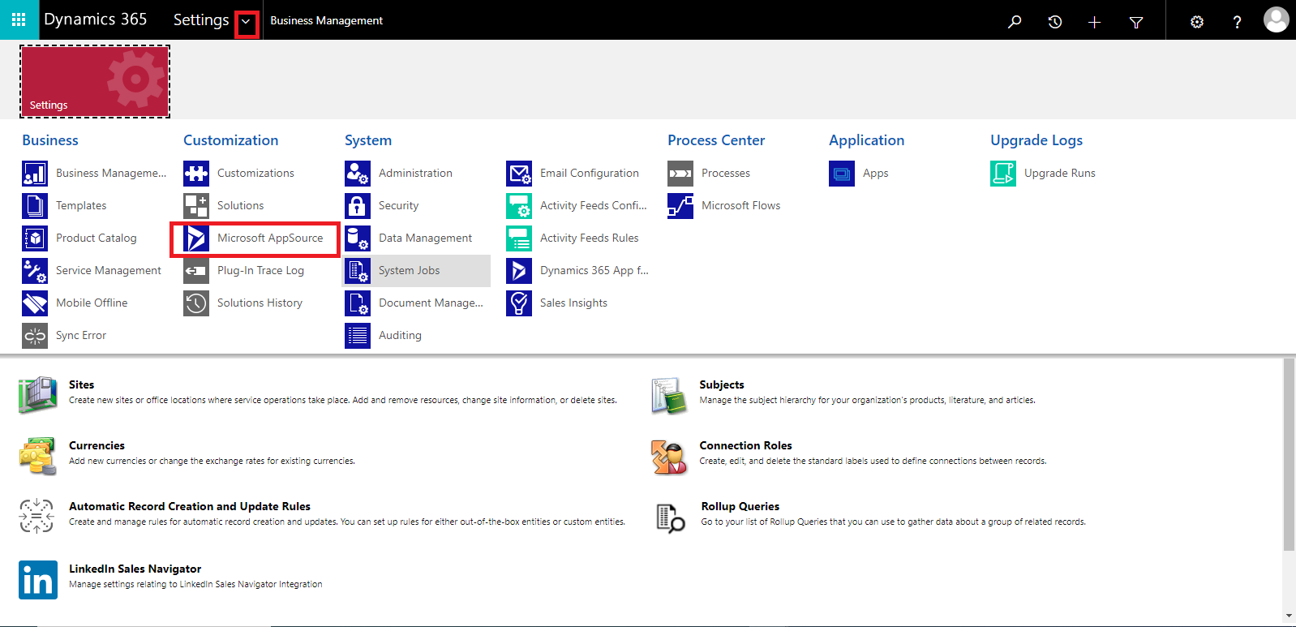Open the Sites link
The image size is (1296, 627).
point(81,384)
